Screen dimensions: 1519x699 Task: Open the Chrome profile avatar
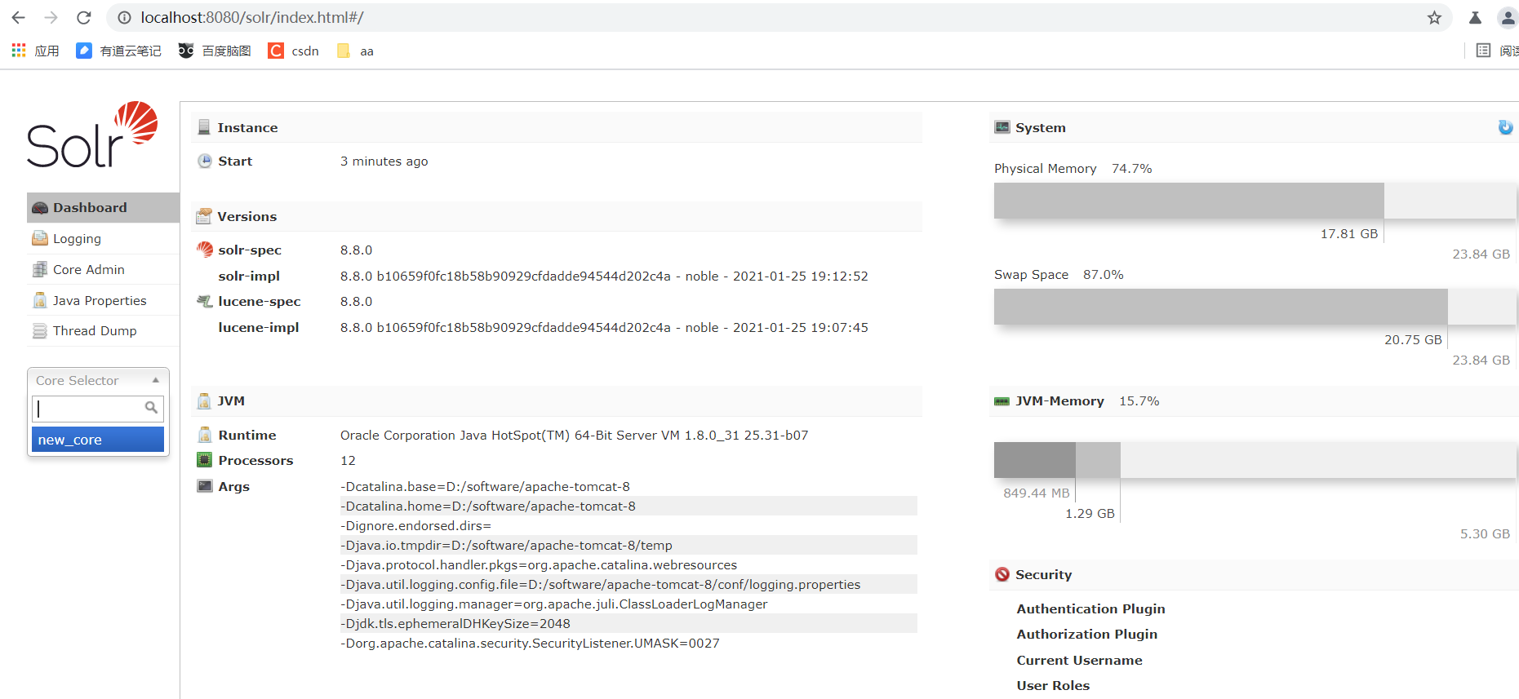click(x=1508, y=17)
